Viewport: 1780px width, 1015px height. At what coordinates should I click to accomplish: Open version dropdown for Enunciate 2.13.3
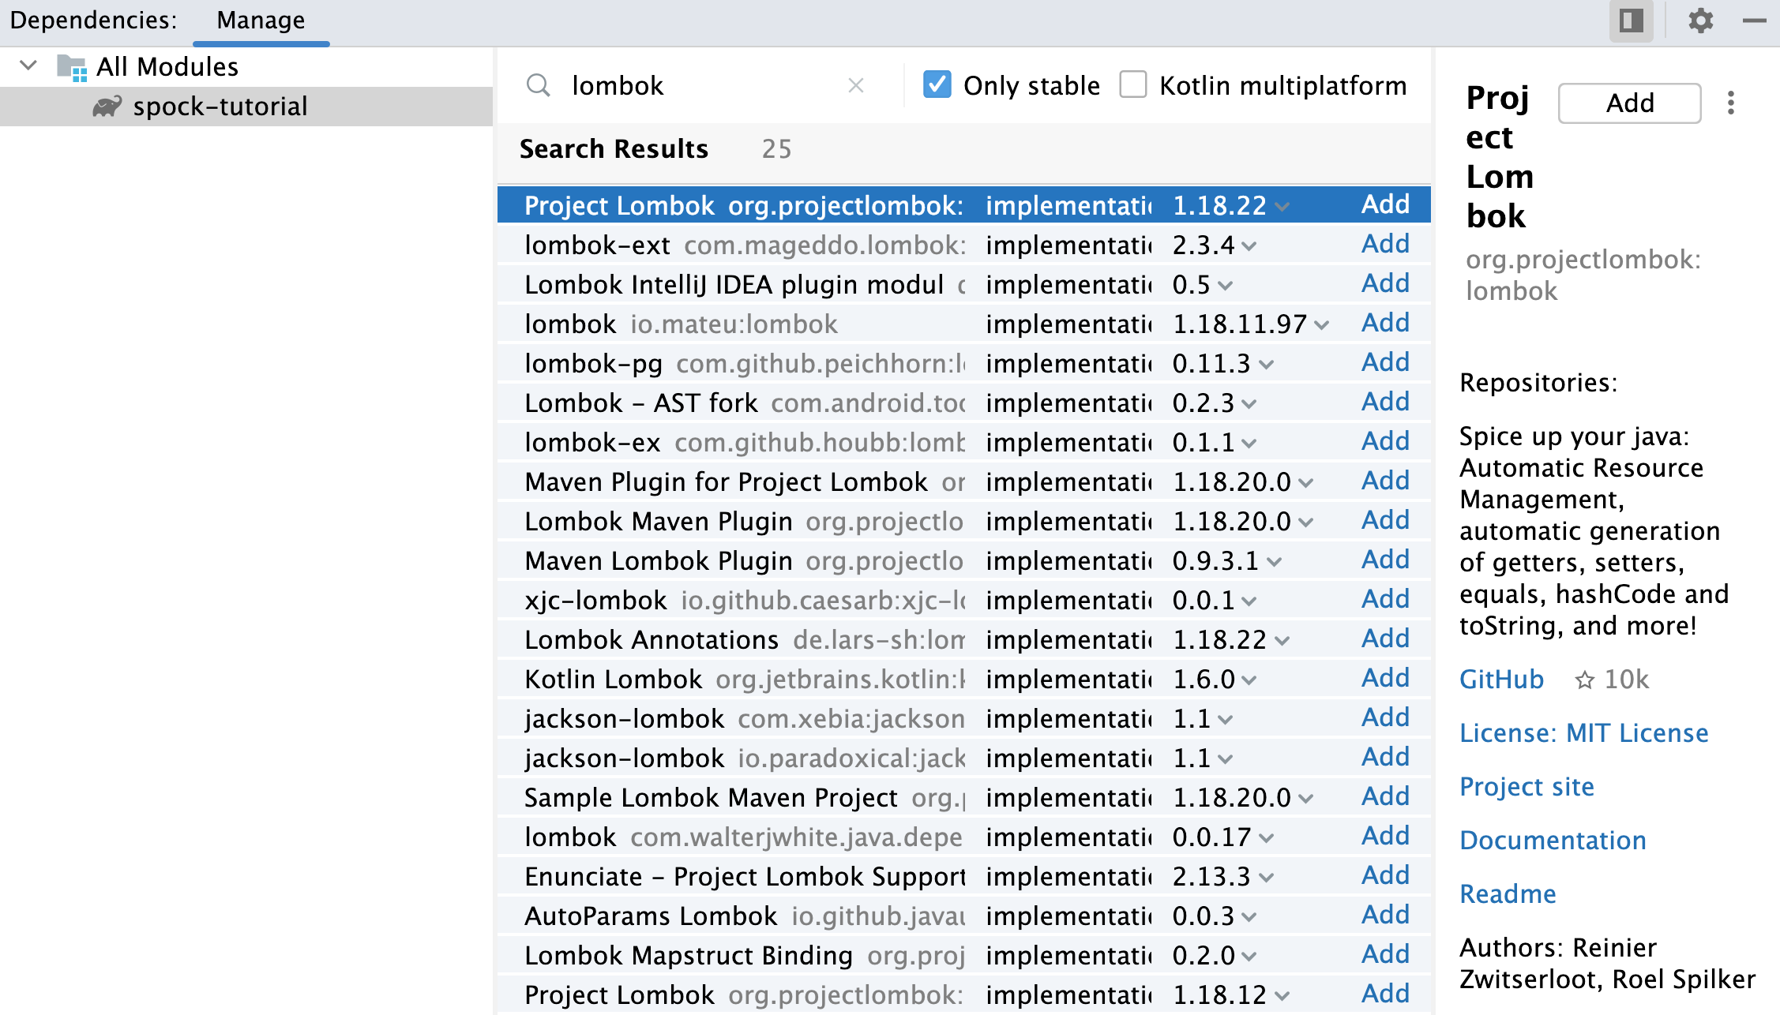pos(1266,878)
